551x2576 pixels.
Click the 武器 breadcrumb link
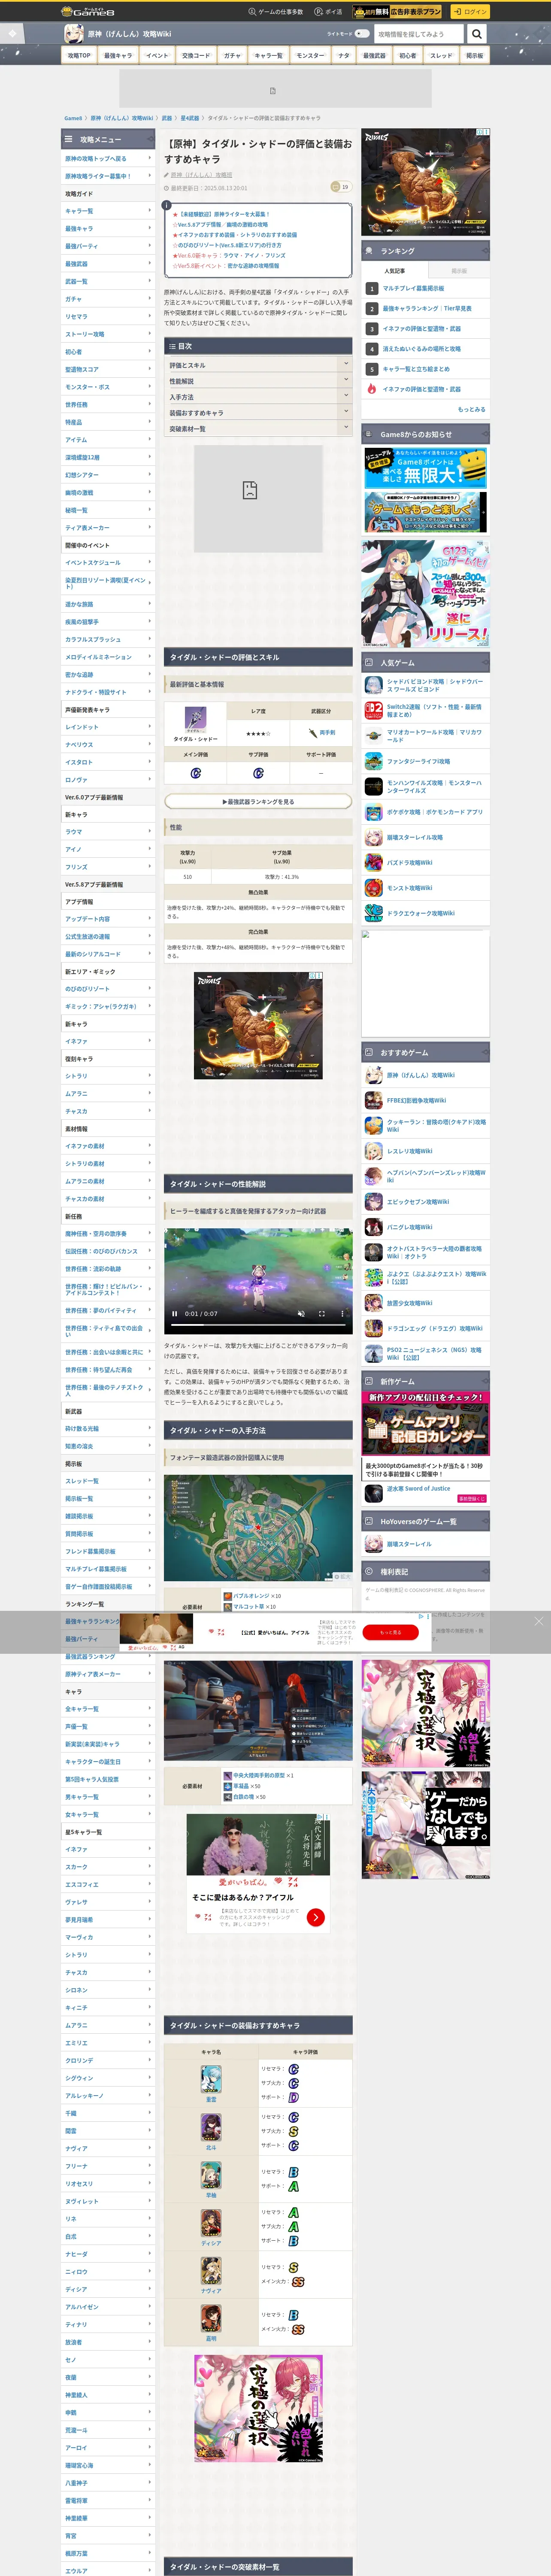coord(167,118)
